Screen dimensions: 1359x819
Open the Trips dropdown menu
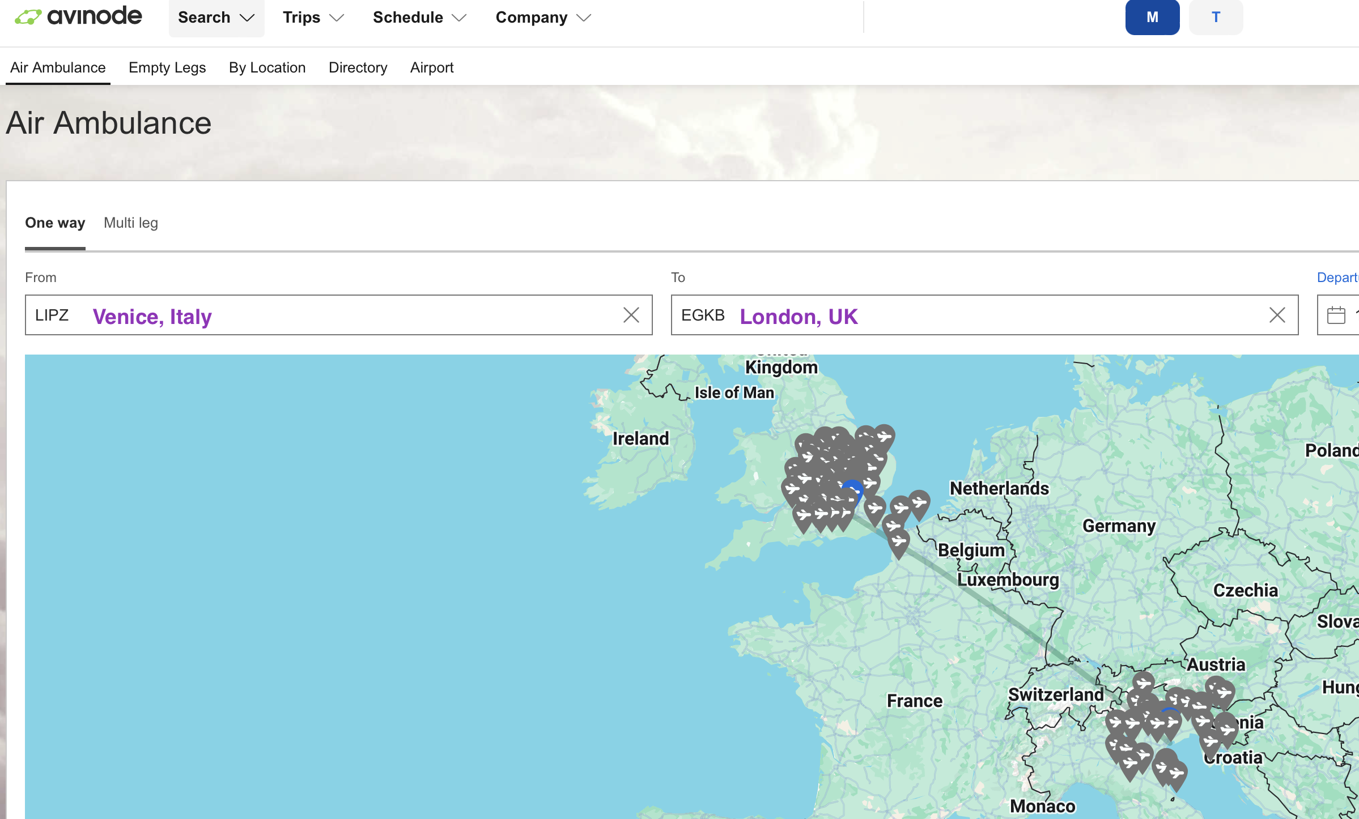(x=313, y=18)
